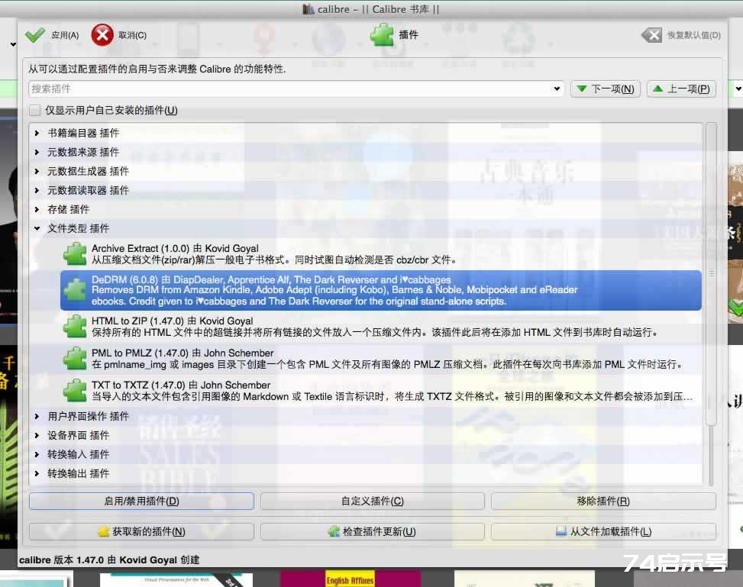
Task: Click 检查插件更新(U) button
Action: tap(373, 531)
